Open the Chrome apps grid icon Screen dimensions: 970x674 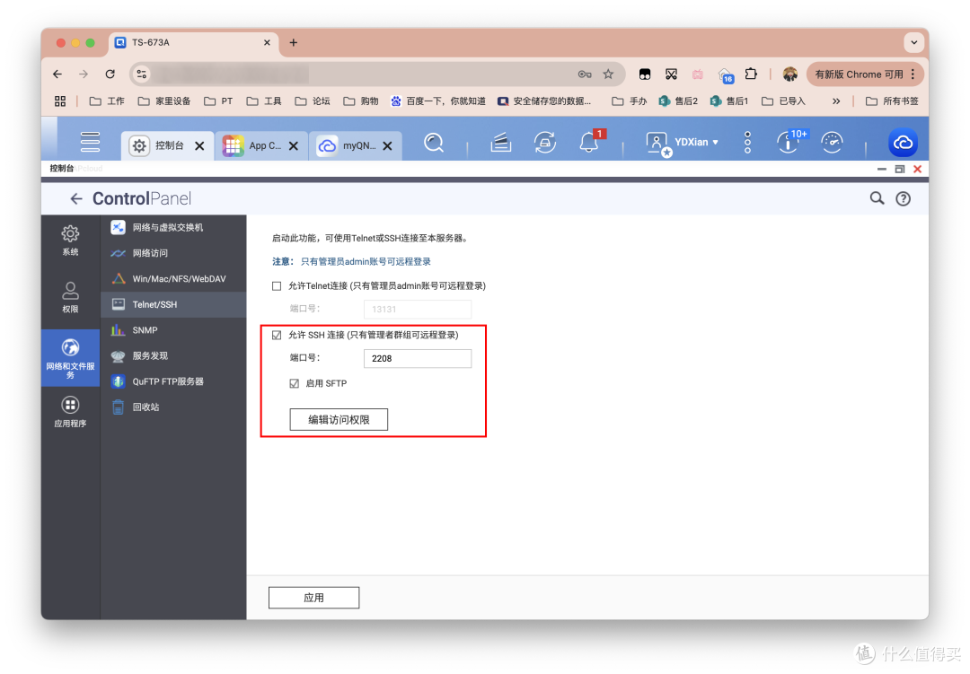pyautogui.click(x=60, y=101)
